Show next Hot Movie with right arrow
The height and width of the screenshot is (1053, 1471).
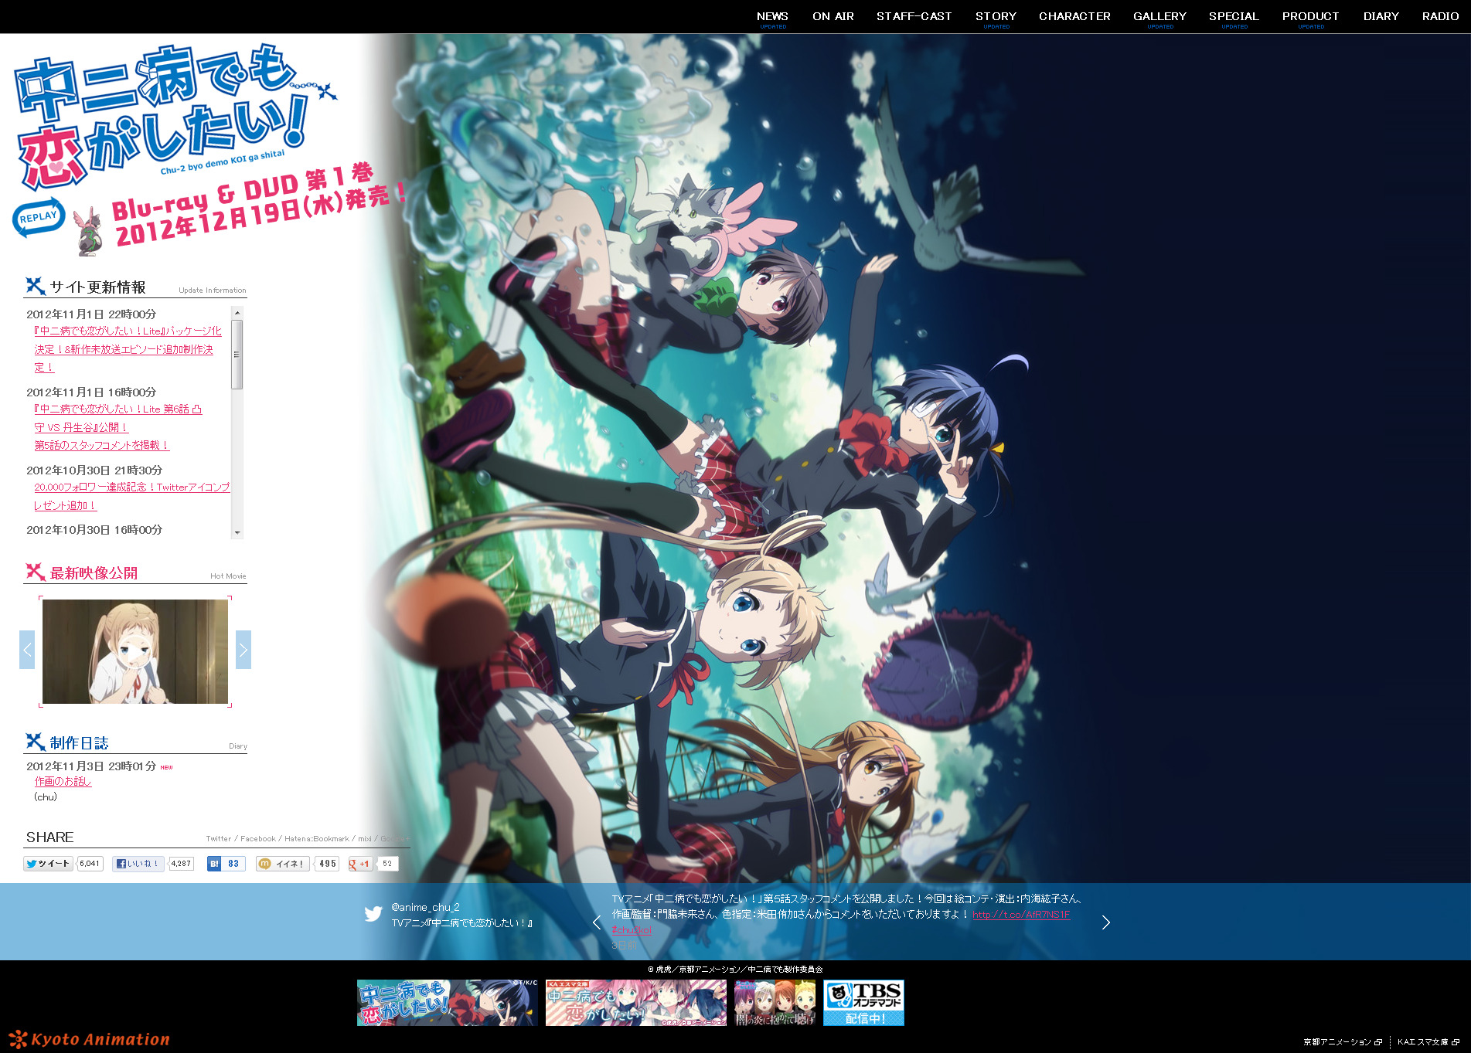[243, 650]
